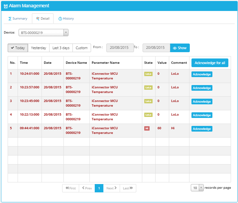Select the Yesterday date filter

pos(39,48)
